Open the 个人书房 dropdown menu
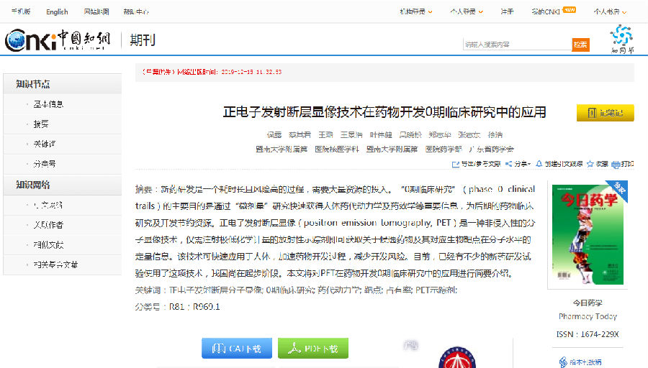The width and height of the screenshot is (648, 368). [610, 11]
